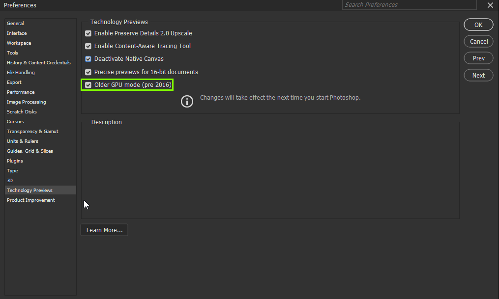
Task: Open the Plugins preferences page
Action: (15, 161)
